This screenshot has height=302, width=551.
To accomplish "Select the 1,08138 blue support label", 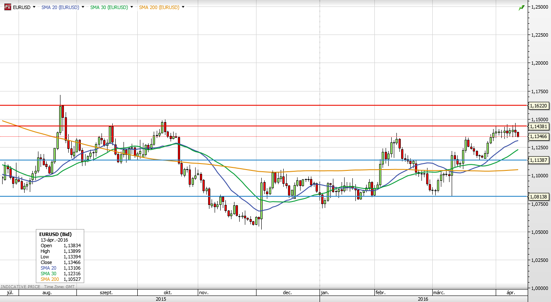I will coord(538,196).
